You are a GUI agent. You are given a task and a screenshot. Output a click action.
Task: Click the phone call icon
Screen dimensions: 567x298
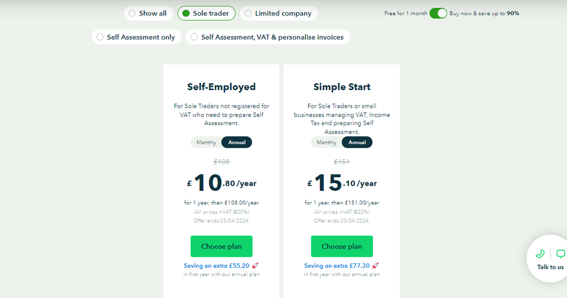coord(540,254)
